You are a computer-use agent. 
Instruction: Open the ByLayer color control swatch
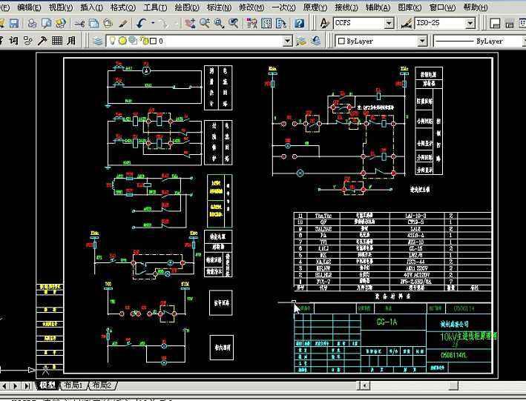(x=340, y=42)
